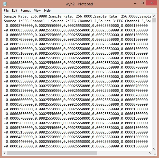Click the value -0.00008050000
The height and width of the screenshot is (158, 159).
point(18,114)
